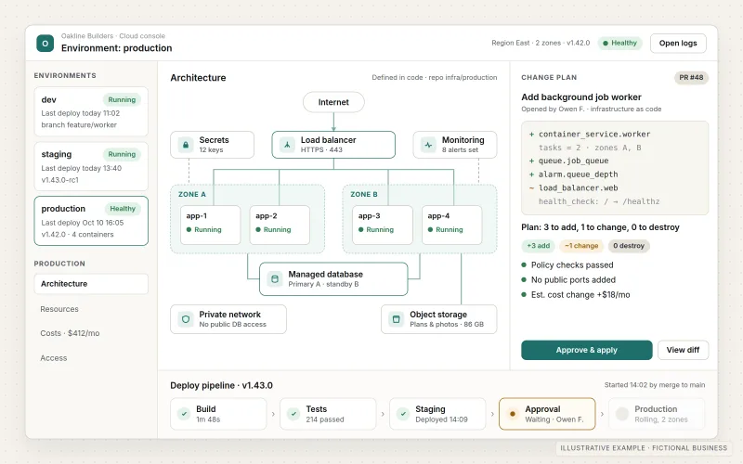Viewport: 743px width, 464px height.
Task: Select the Private network node
Action: [228, 319]
